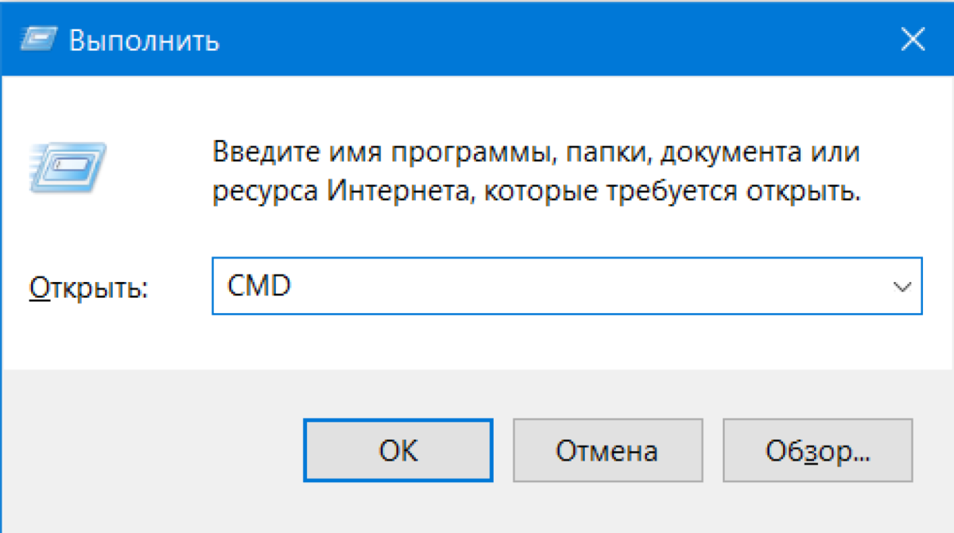This screenshot has width=954, height=533.
Task: Click the large Run program icon
Action: (x=68, y=166)
